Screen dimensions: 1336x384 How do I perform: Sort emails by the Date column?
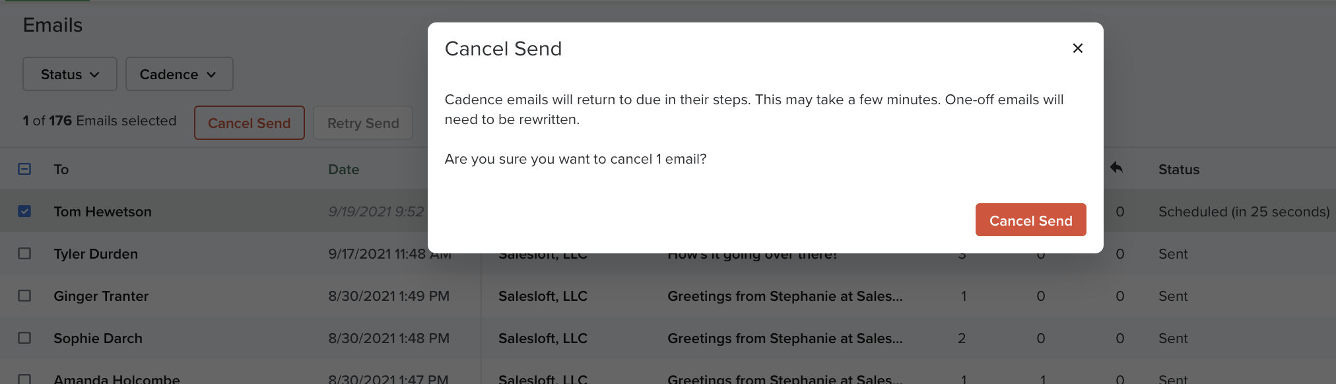tap(343, 169)
